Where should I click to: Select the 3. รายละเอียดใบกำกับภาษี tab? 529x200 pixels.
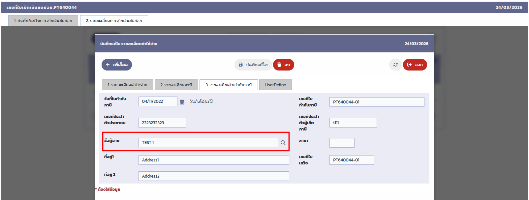229,85
